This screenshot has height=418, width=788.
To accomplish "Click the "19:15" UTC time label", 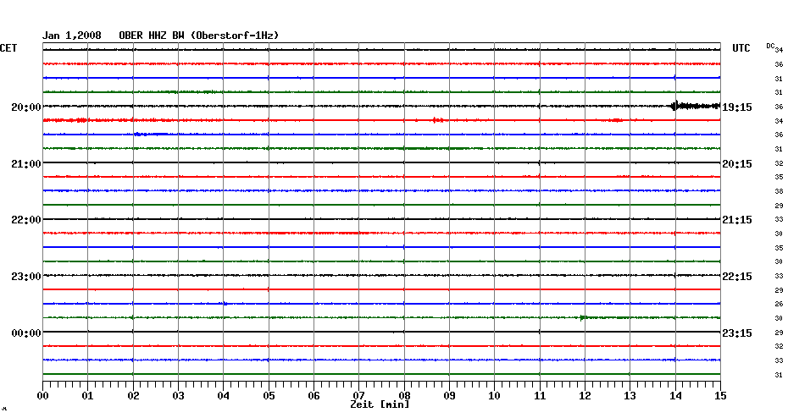I will click(x=737, y=107).
